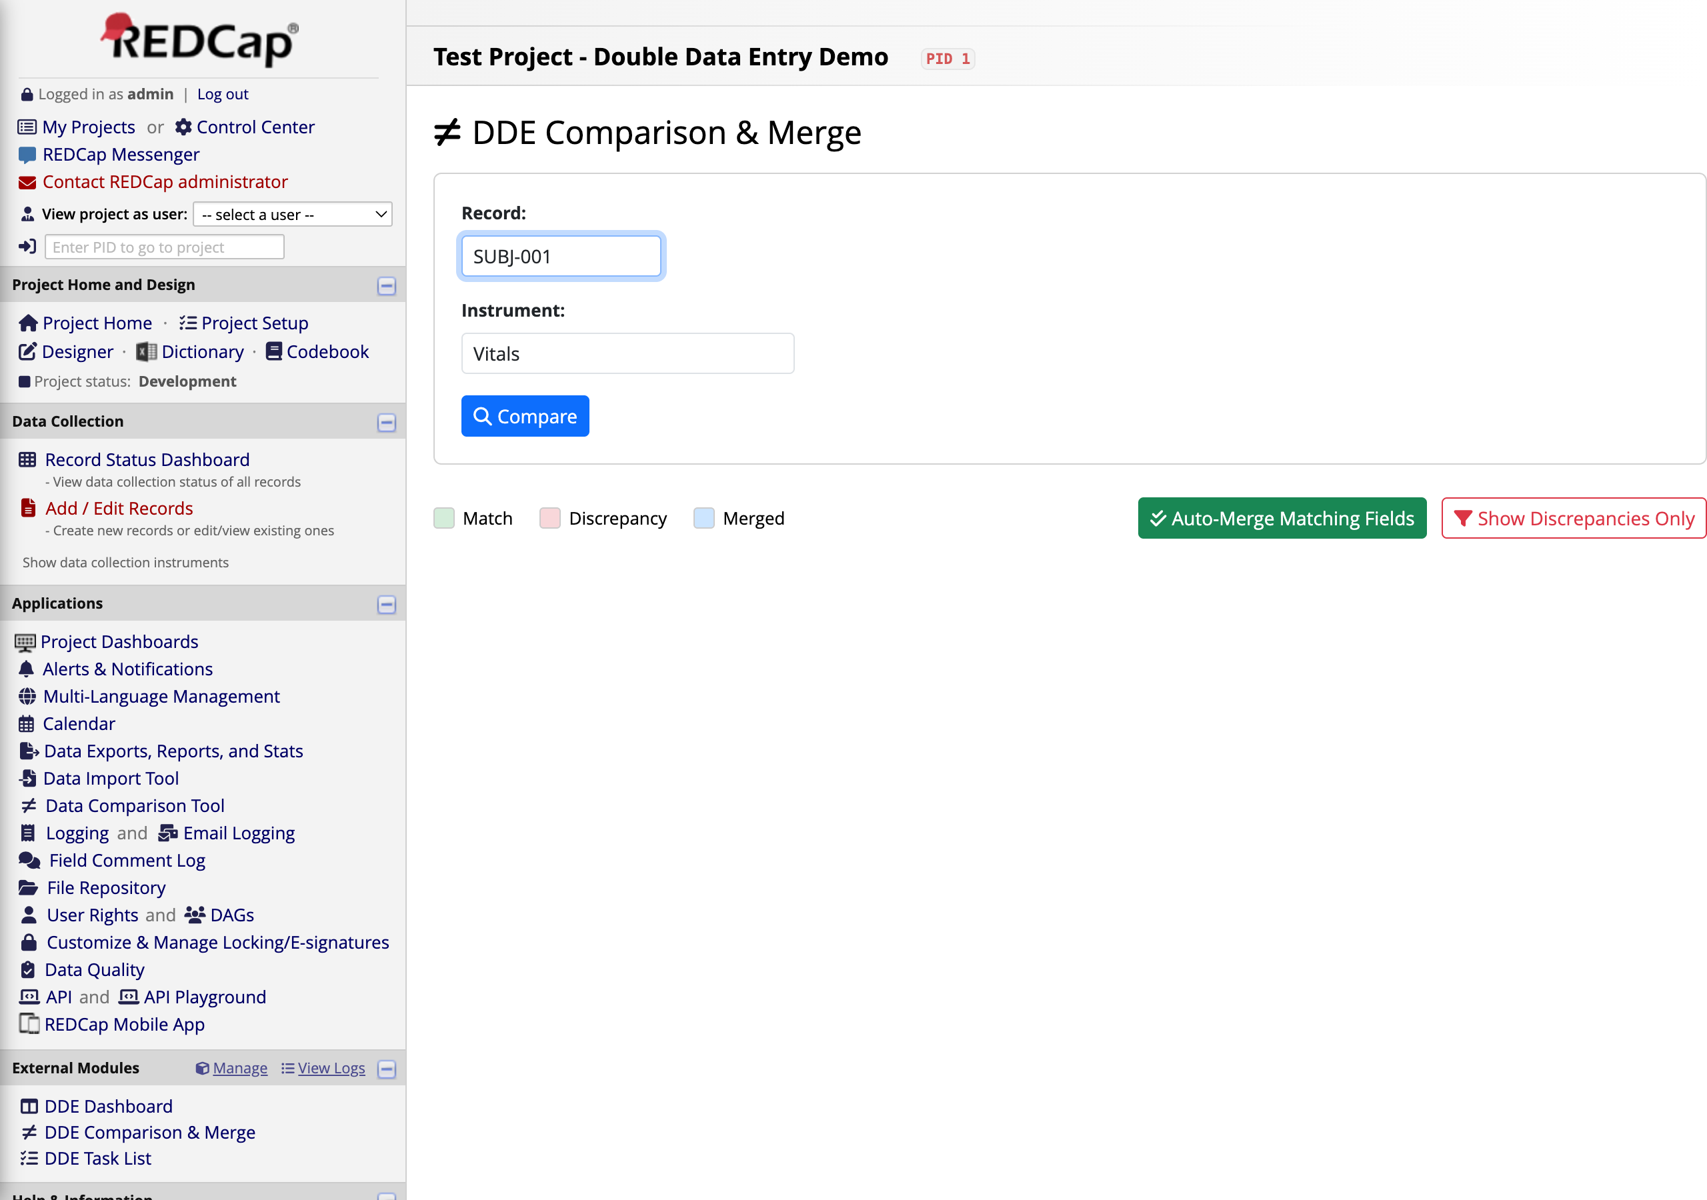Collapse the External Modules section
The image size is (1707, 1200).
pos(387,1069)
